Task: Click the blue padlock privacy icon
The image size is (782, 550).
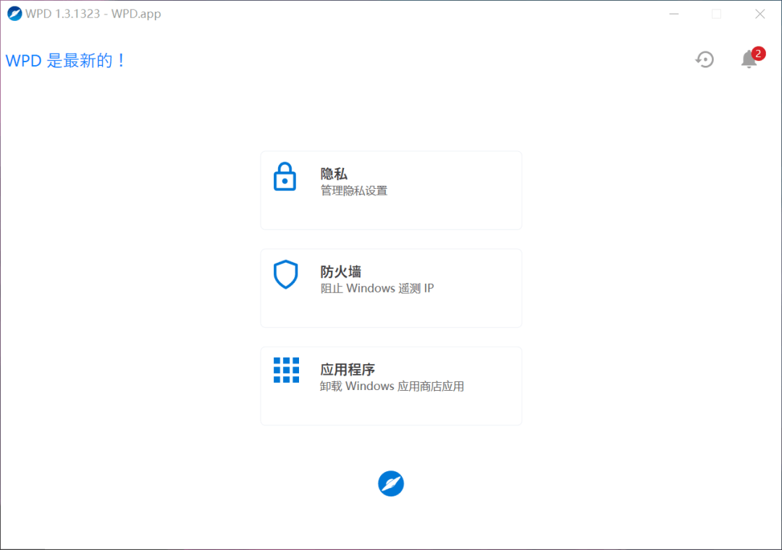Action: coord(285,177)
